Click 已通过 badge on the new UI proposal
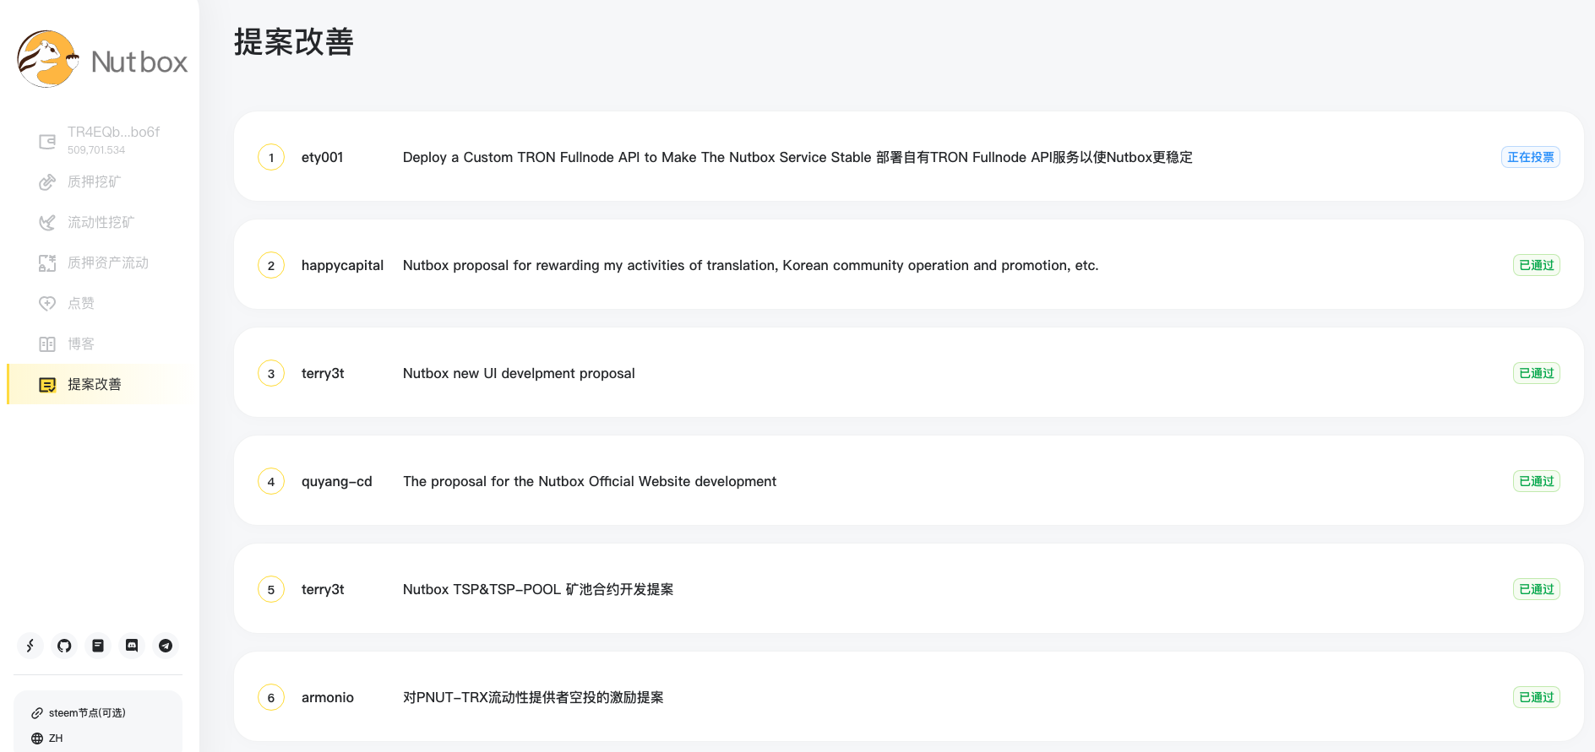This screenshot has height=752, width=1595. tap(1537, 373)
